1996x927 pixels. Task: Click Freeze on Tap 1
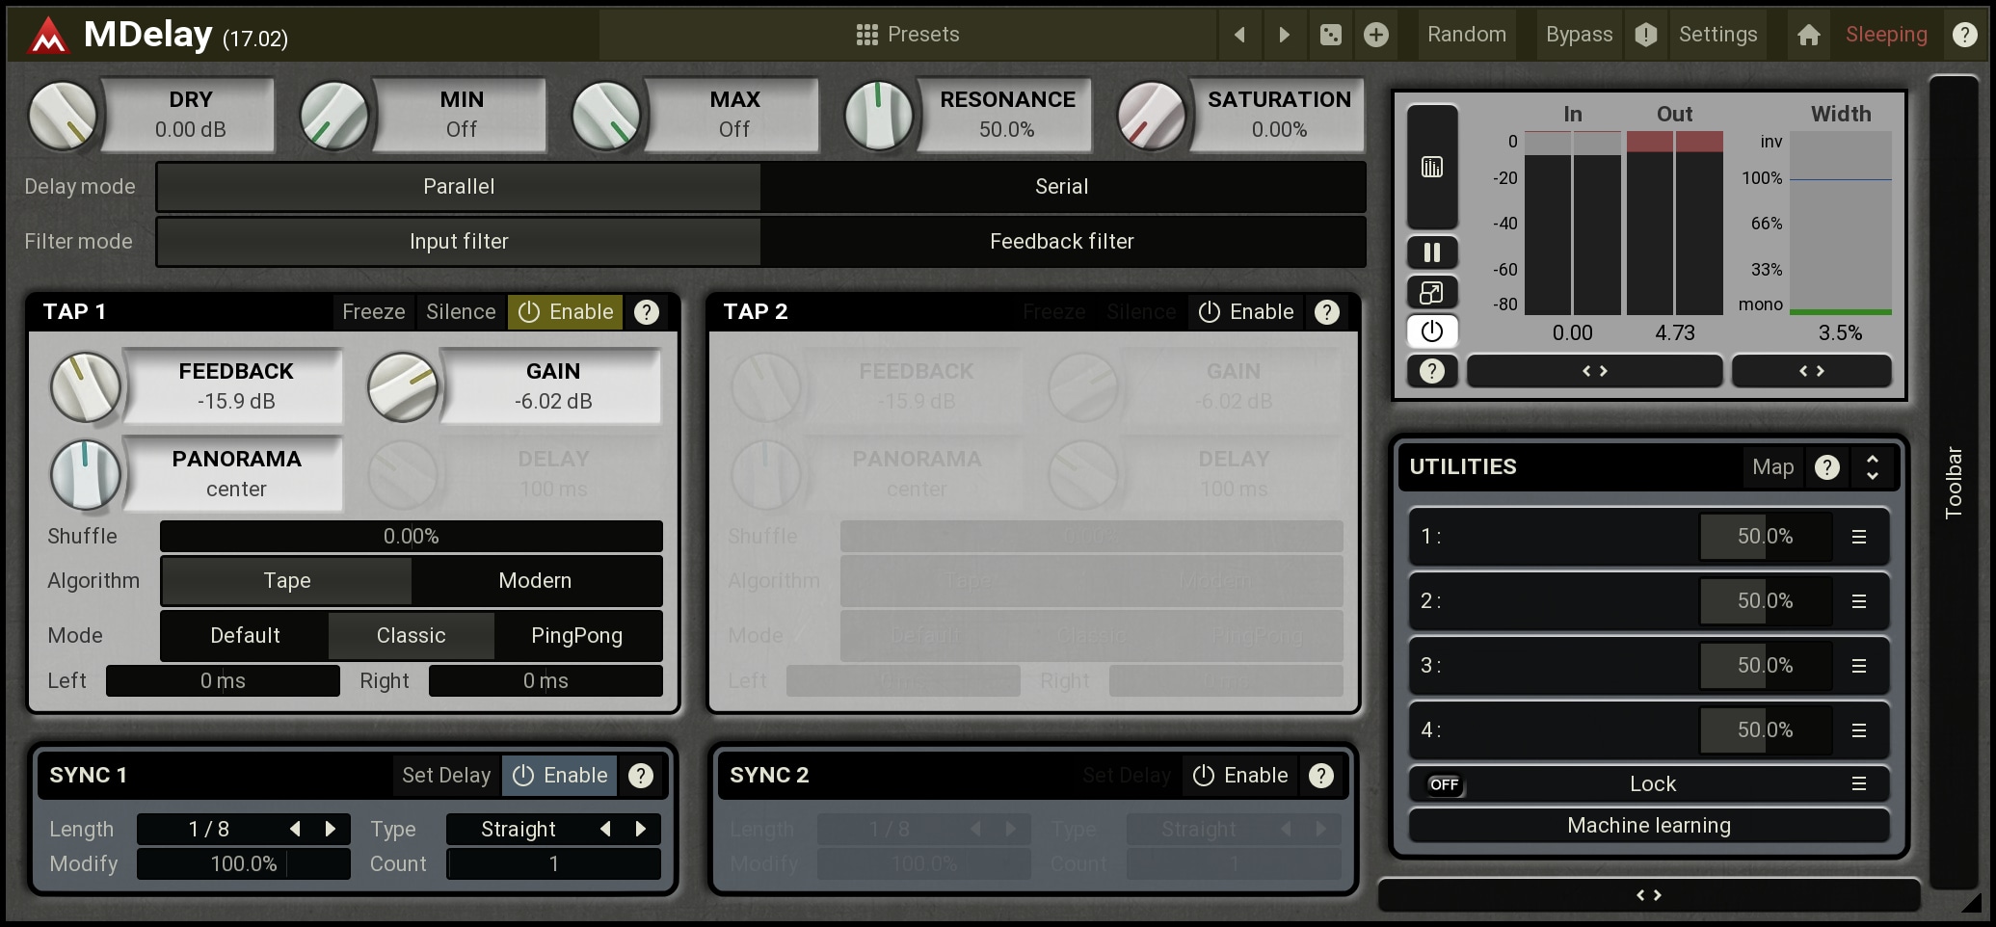pyautogui.click(x=373, y=312)
